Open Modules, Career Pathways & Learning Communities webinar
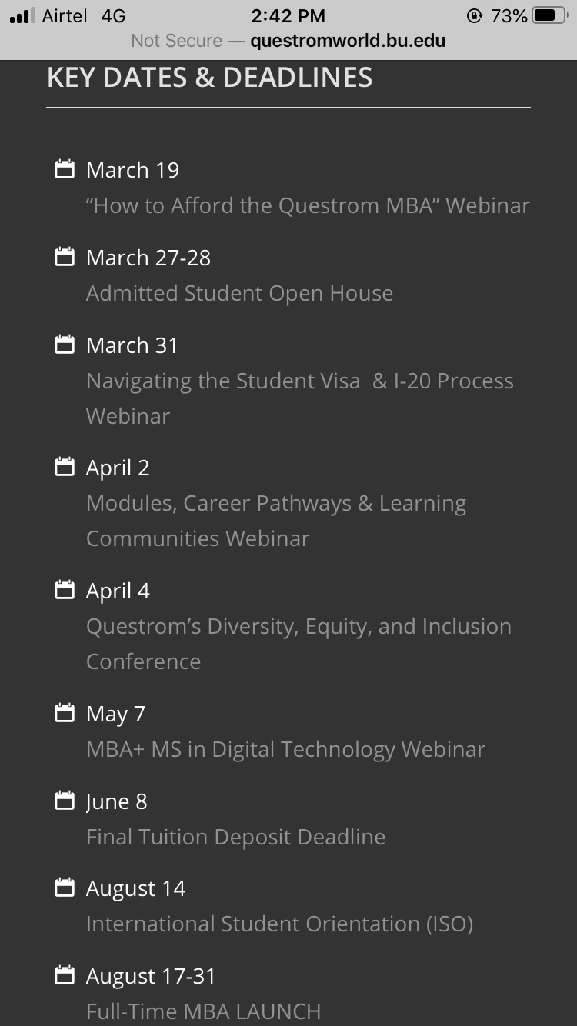This screenshot has height=1026, width=577. [275, 504]
